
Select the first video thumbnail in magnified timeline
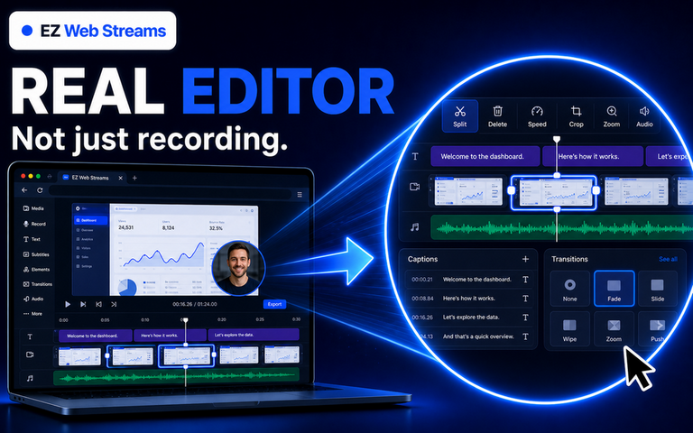(x=468, y=192)
